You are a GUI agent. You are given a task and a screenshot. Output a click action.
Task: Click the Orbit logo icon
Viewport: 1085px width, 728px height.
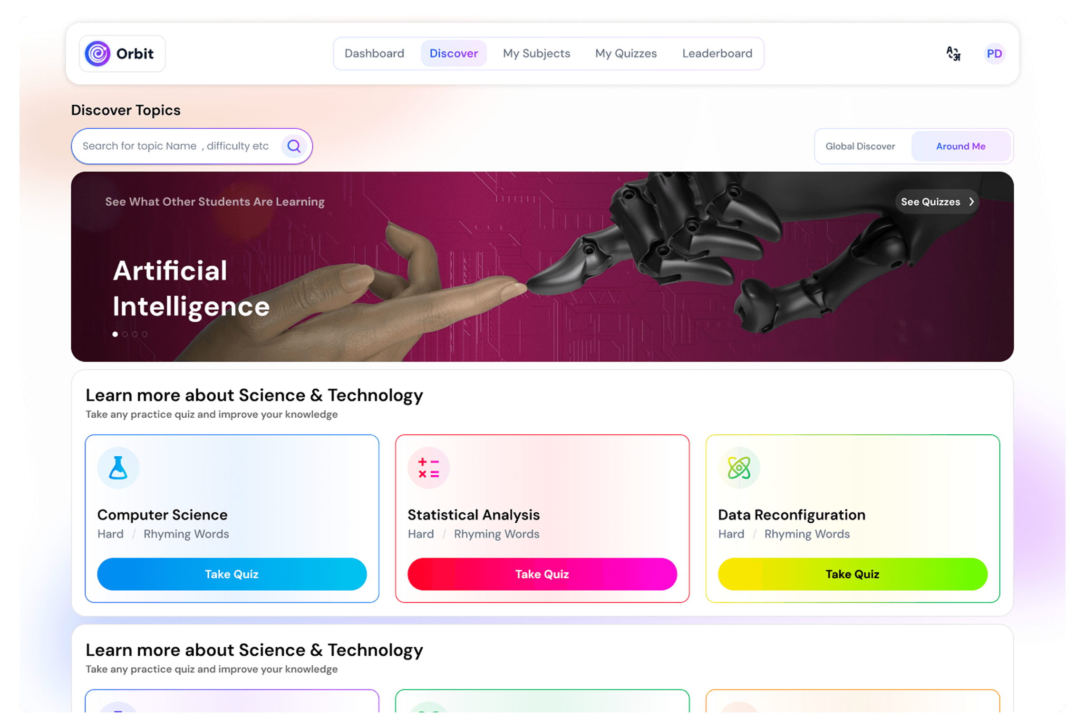[x=97, y=53]
